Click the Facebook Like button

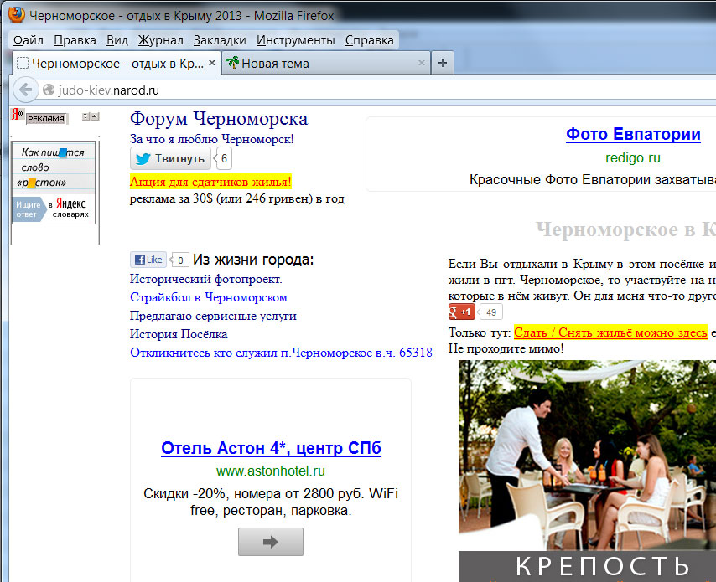(x=148, y=260)
